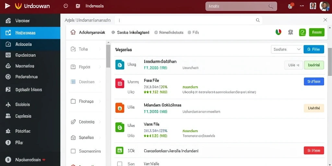The width and height of the screenshot is (332, 166).
Task: Click the orange Mdandam file icon
Action: click(x=120, y=108)
